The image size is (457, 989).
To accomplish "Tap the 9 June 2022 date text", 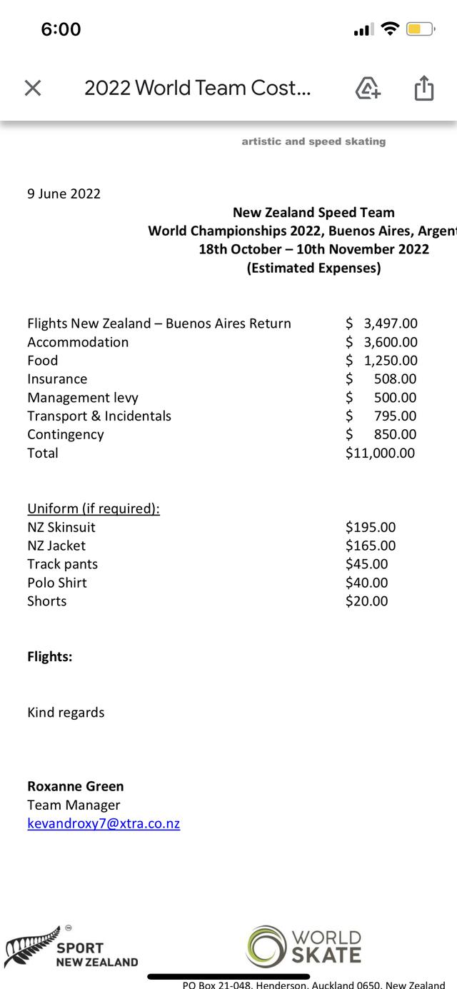I will (x=64, y=194).
